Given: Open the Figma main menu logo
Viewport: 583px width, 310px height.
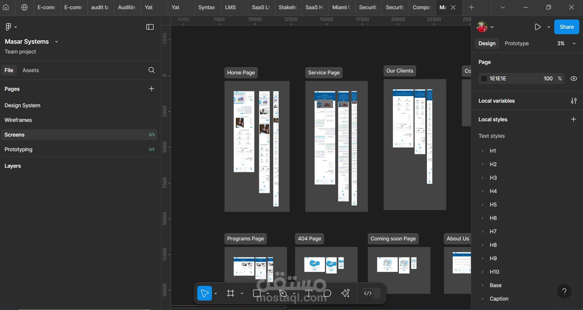Looking at the screenshot, I should (x=9, y=27).
